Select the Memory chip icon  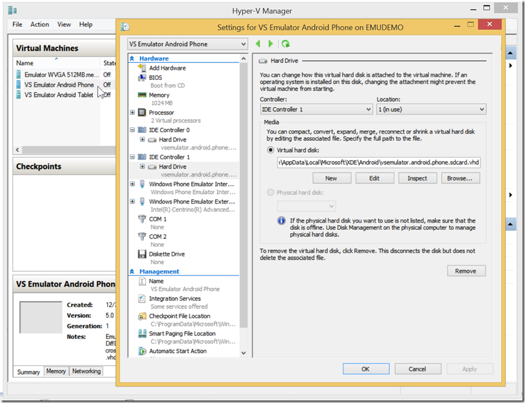pos(142,95)
